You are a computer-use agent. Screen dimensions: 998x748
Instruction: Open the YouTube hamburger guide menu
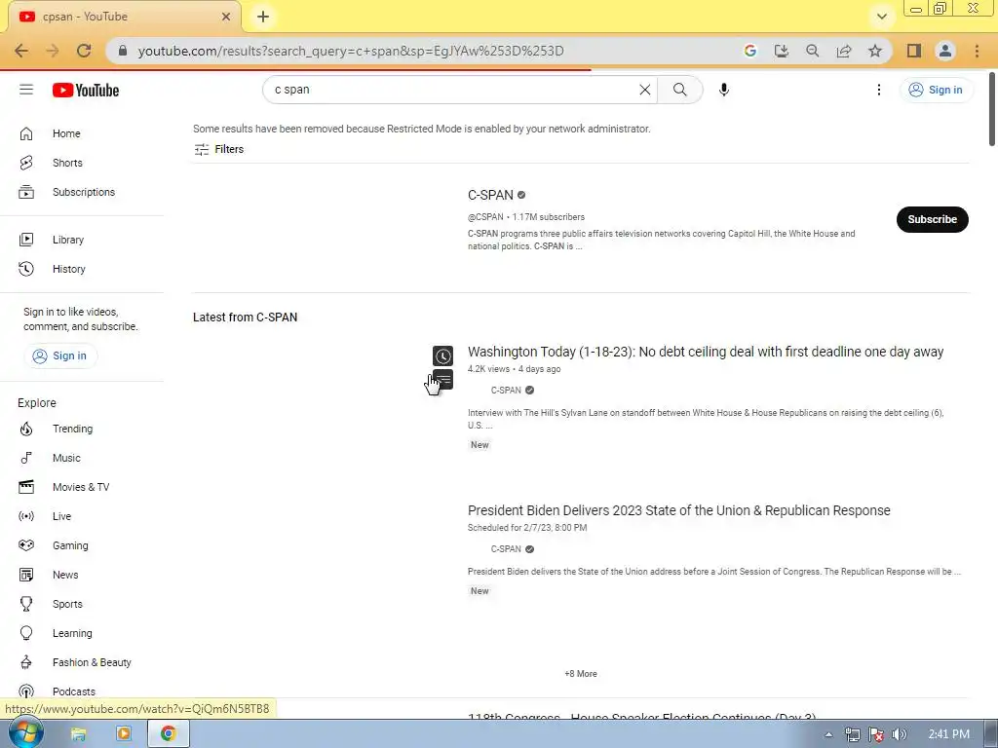click(x=26, y=90)
